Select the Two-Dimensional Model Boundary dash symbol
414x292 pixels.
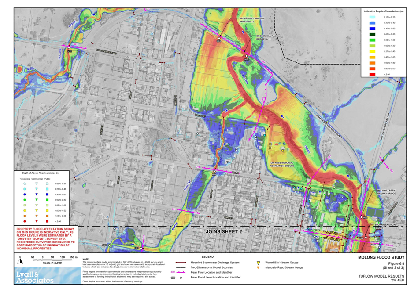coord(181,267)
